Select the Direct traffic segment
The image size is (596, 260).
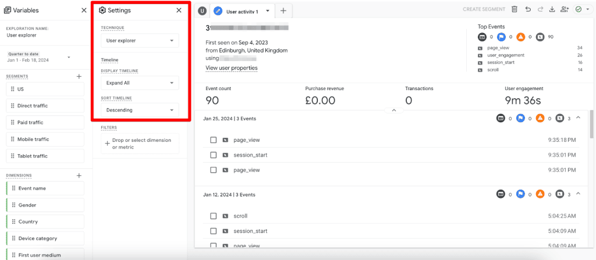point(45,106)
